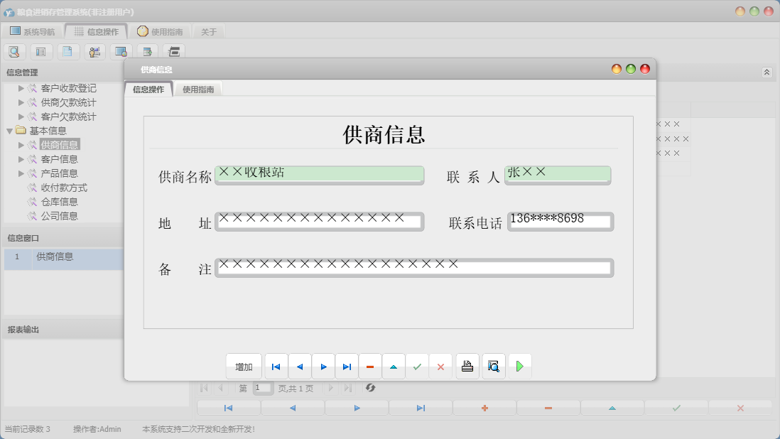Viewport: 780px width, 439px height.
Task: Click the 备注 input field
Action: click(x=414, y=268)
